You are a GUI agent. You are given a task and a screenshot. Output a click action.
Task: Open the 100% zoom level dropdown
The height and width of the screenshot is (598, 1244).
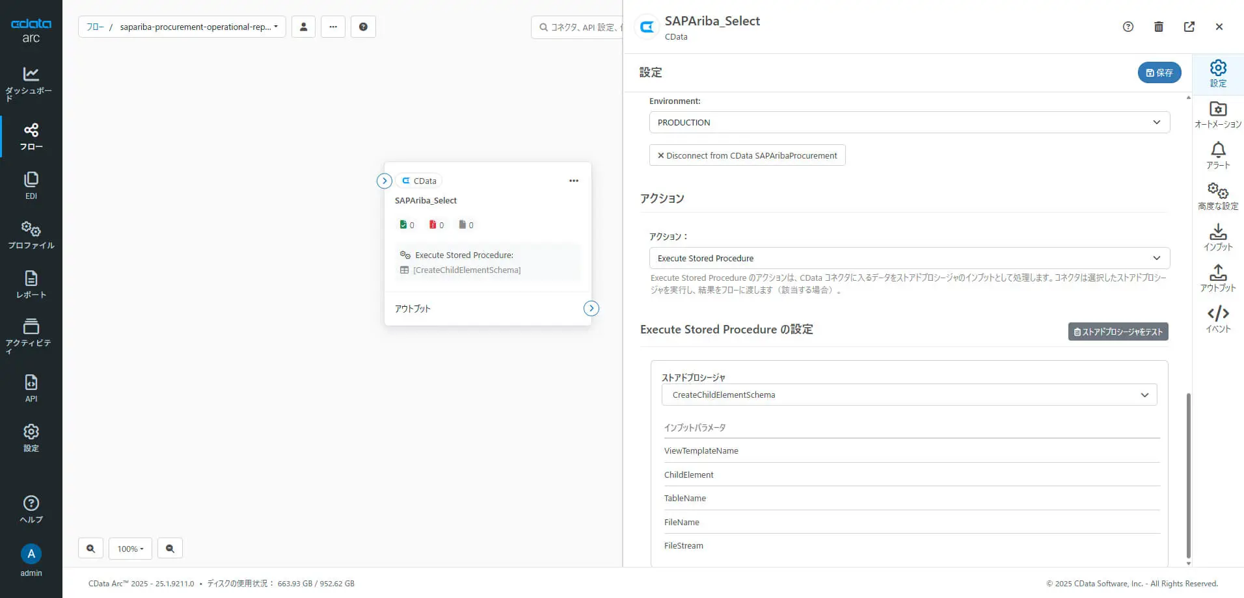pos(130,549)
